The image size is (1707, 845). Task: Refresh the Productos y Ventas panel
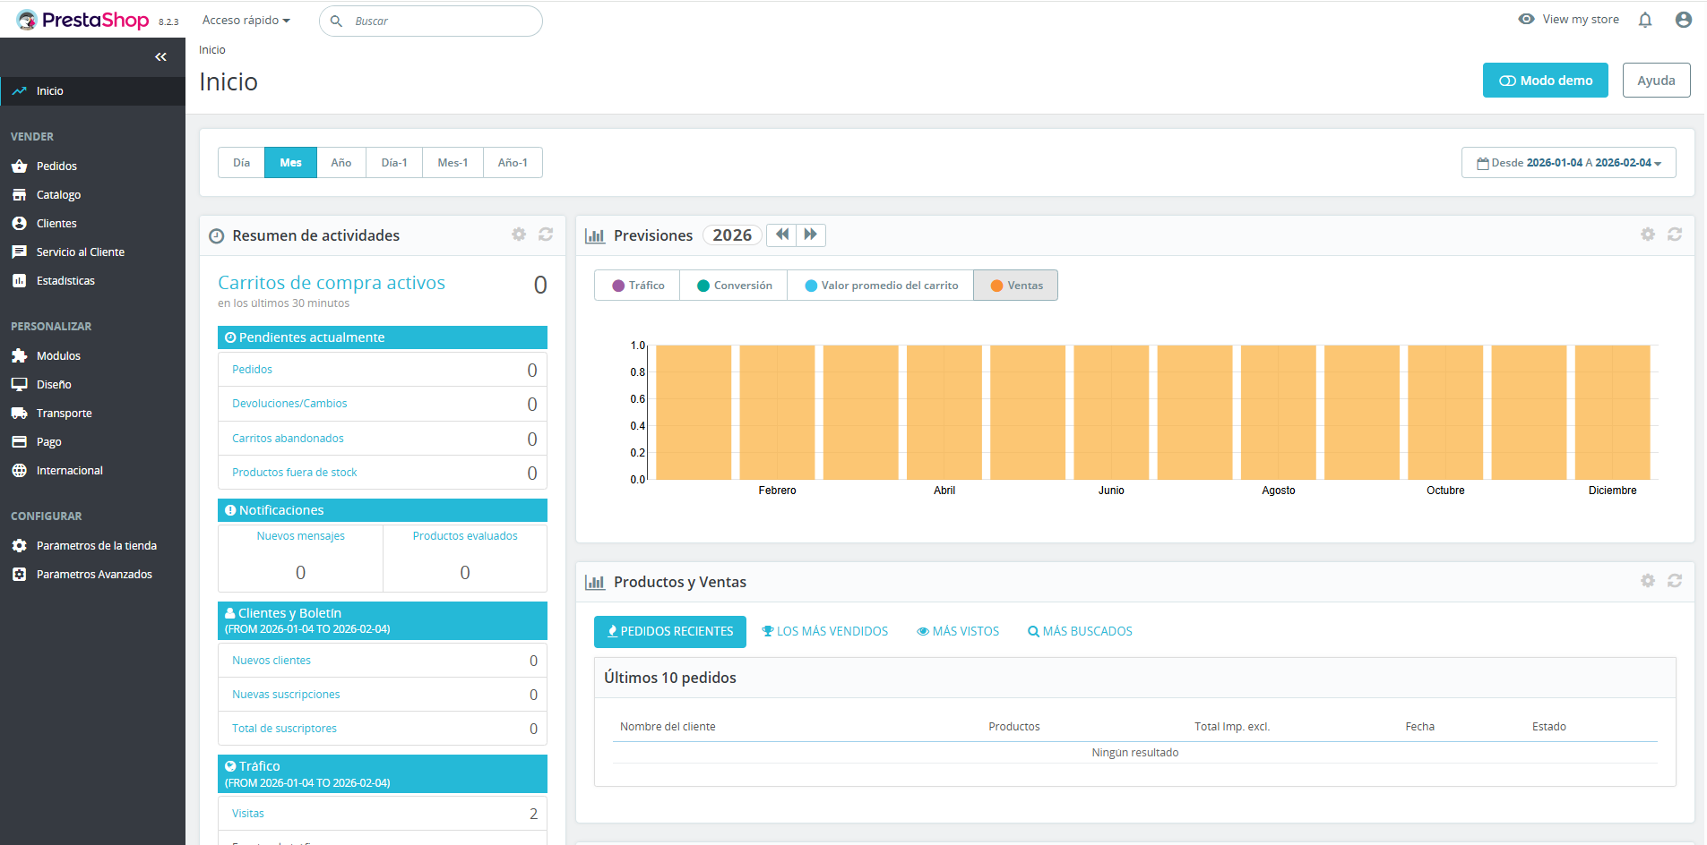click(1674, 581)
